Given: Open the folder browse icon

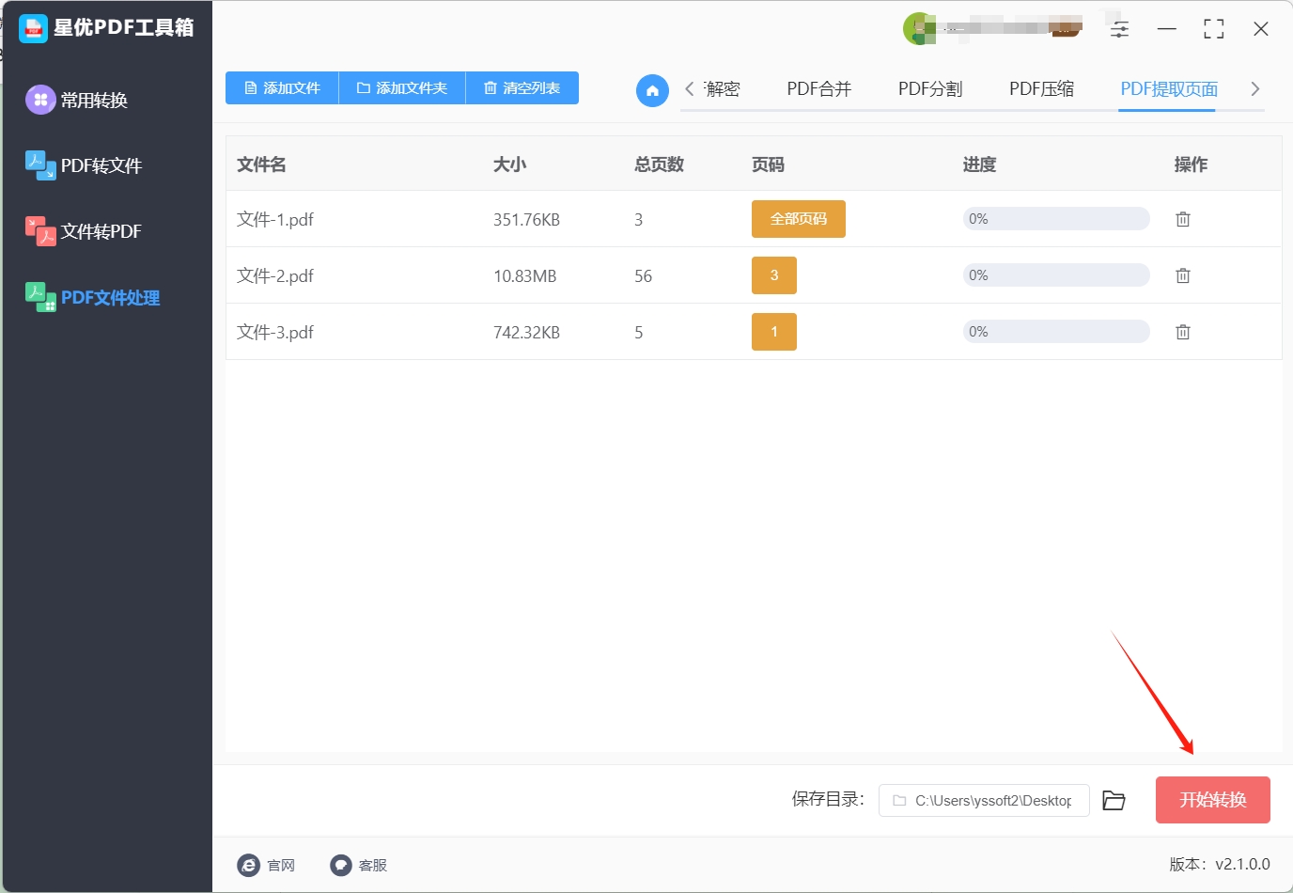Looking at the screenshot, I should [1114, 801].
